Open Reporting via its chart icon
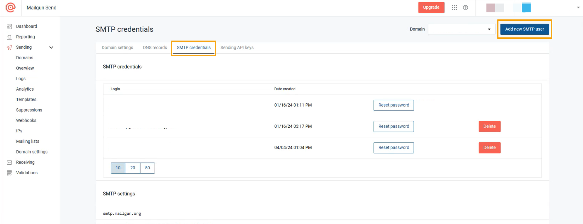Screen dimensions: 583x224 (x=9, y=37)
